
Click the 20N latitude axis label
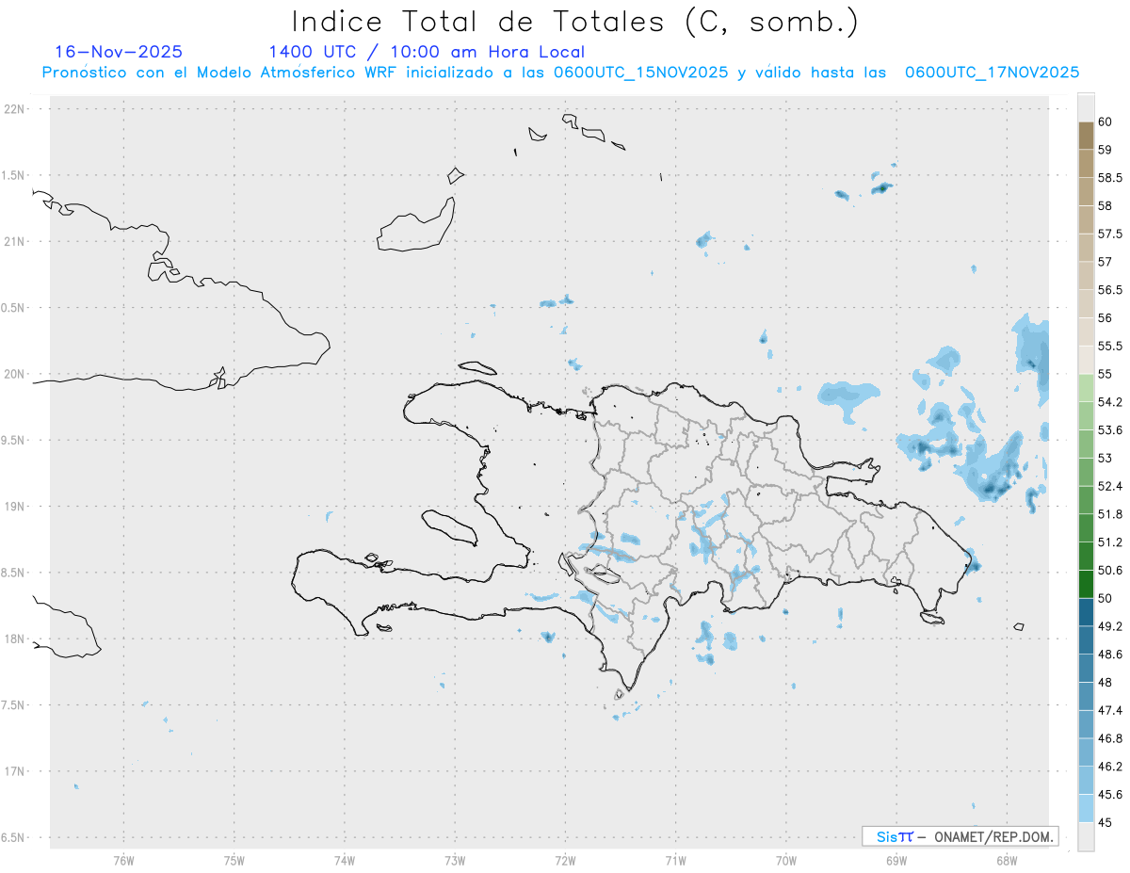(x=16, y=374)
